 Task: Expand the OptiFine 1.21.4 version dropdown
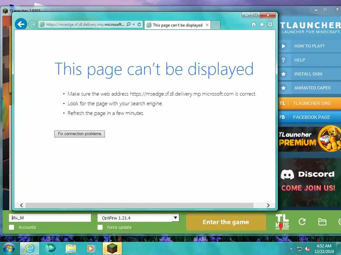tap(175, 218)
